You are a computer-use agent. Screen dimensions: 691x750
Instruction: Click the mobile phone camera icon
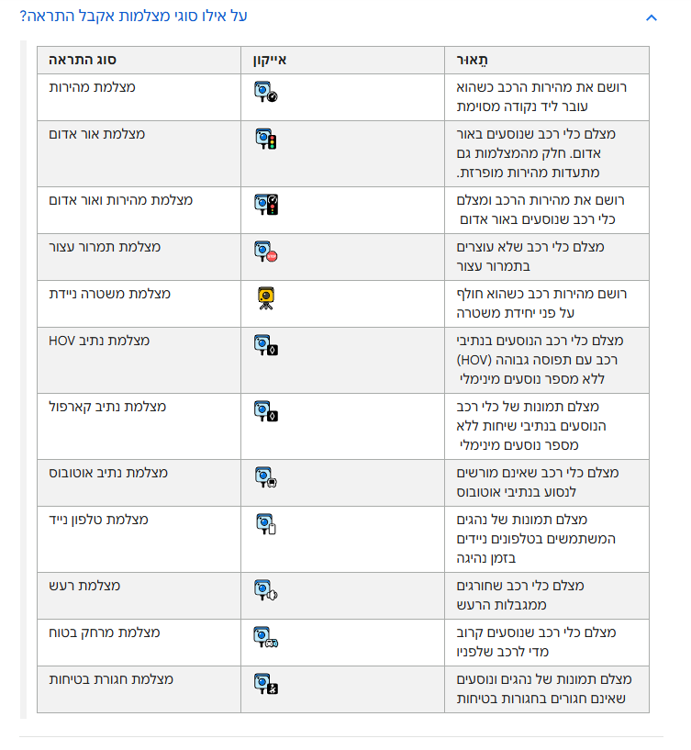coord(265,524)
